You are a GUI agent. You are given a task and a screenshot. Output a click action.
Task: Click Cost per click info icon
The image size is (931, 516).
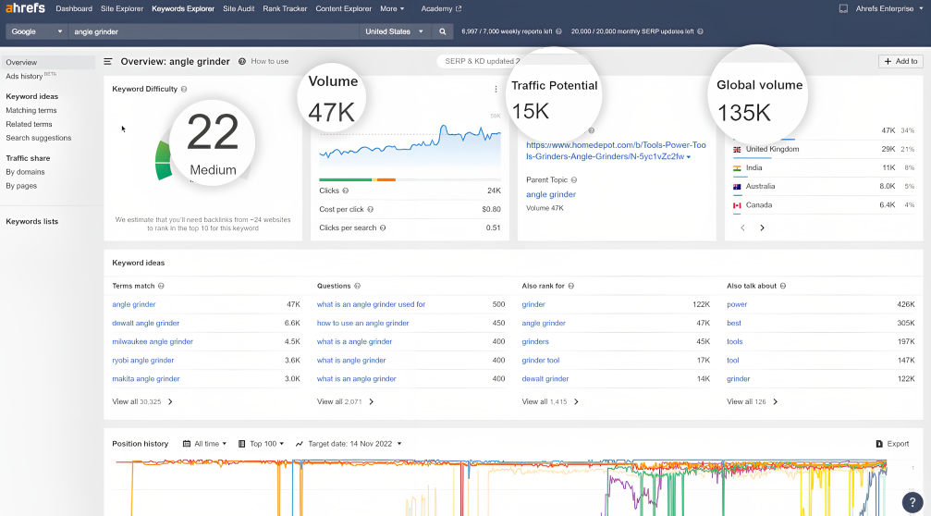(x=371, y=209)
